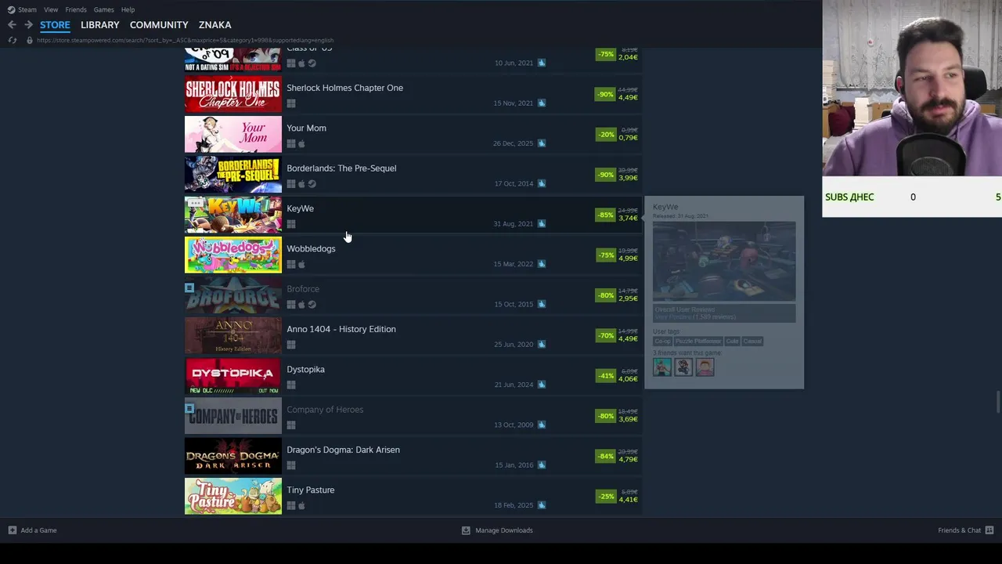Click the Steam Deck icon on Wobbledogs row

(x=541, y=264)
